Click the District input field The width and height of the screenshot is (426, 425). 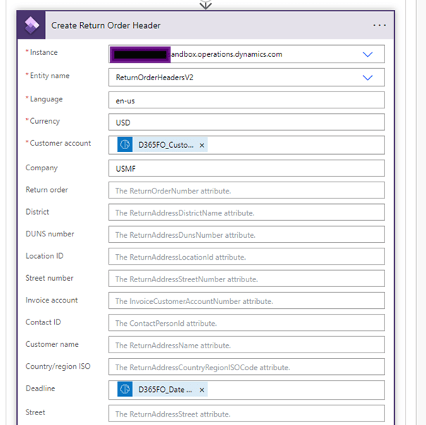(x=246, y=212)
